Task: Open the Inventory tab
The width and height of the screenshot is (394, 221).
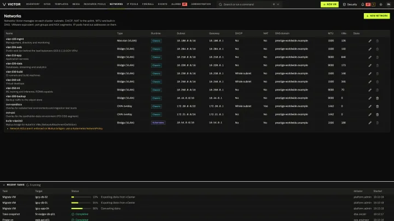Action: [33, 4]
